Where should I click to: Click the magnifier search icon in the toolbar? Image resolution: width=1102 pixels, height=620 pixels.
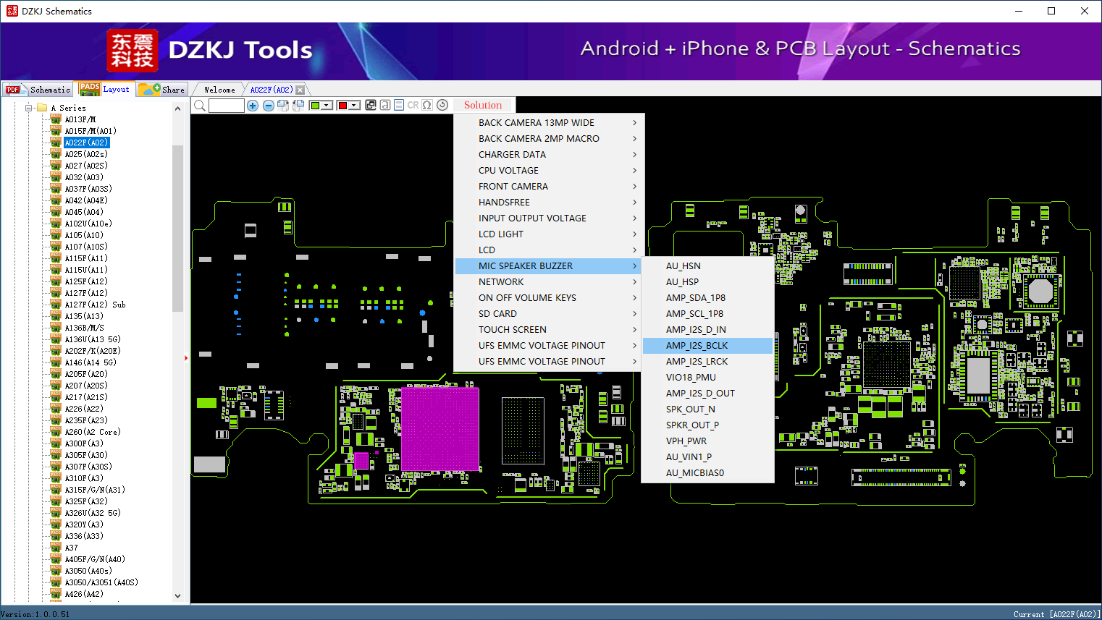200,106
